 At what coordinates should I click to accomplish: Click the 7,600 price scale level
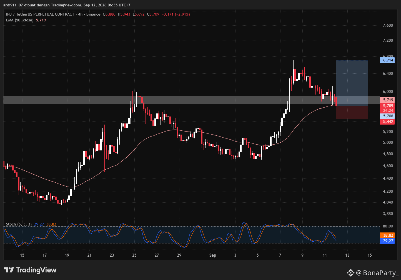coord(388,25)
